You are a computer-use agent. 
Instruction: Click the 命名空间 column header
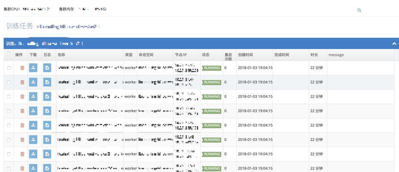click(x=146, y=55)
